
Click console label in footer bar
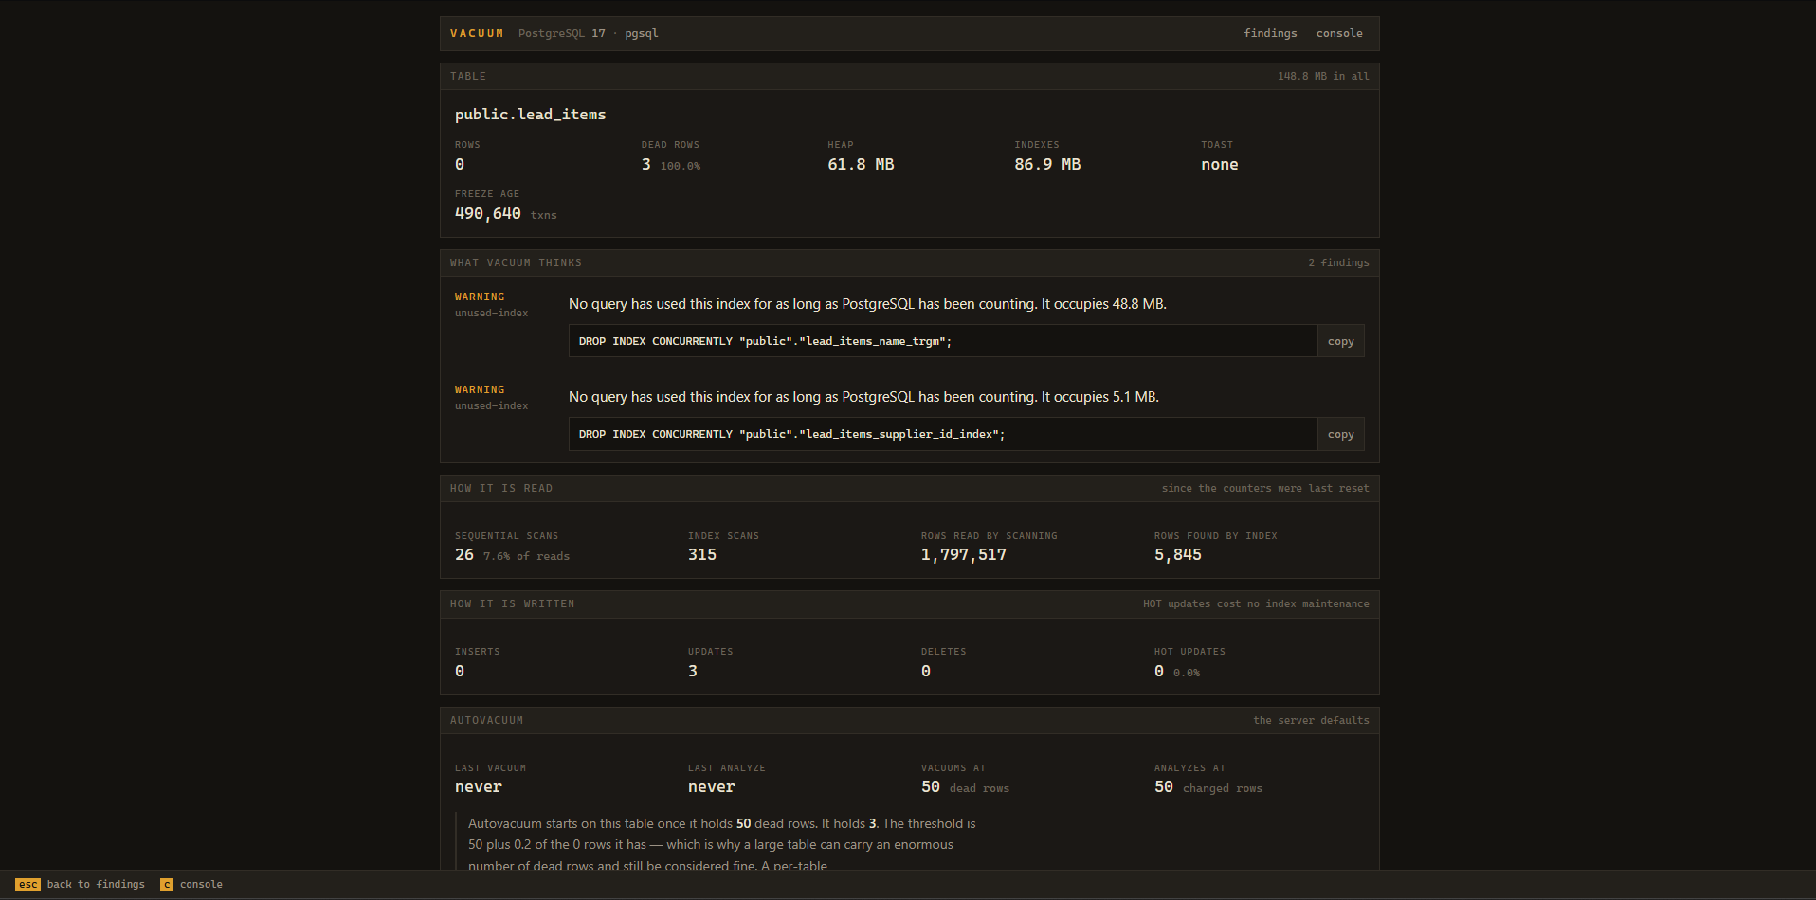coord(201,884)
